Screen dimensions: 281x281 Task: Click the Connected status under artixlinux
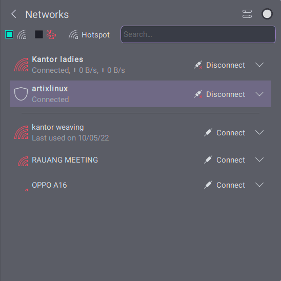50,99
